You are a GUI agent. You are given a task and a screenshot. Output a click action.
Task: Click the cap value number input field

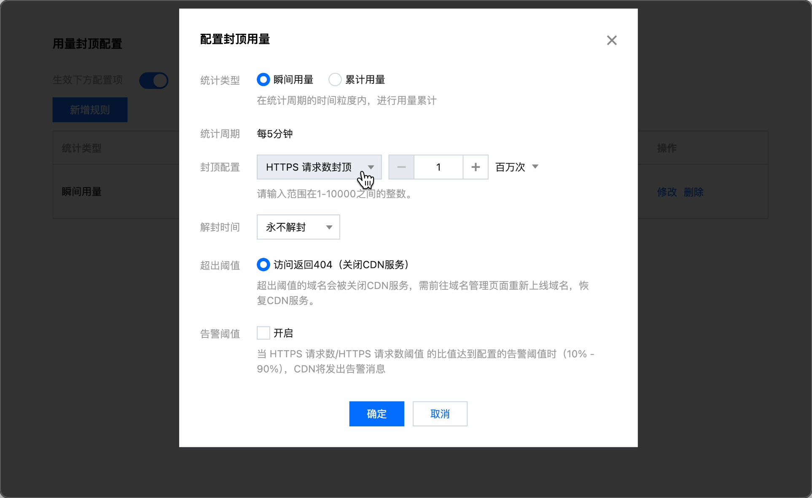tap(438, 167)
